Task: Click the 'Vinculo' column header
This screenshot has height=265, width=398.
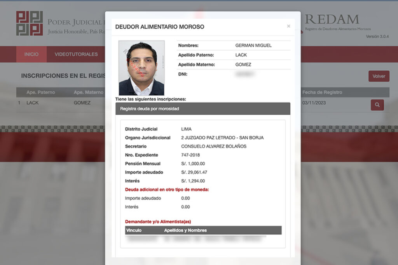Action: [x=134, y=230]
